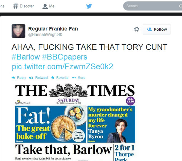Open the attached Times front page image

point(75,122)
